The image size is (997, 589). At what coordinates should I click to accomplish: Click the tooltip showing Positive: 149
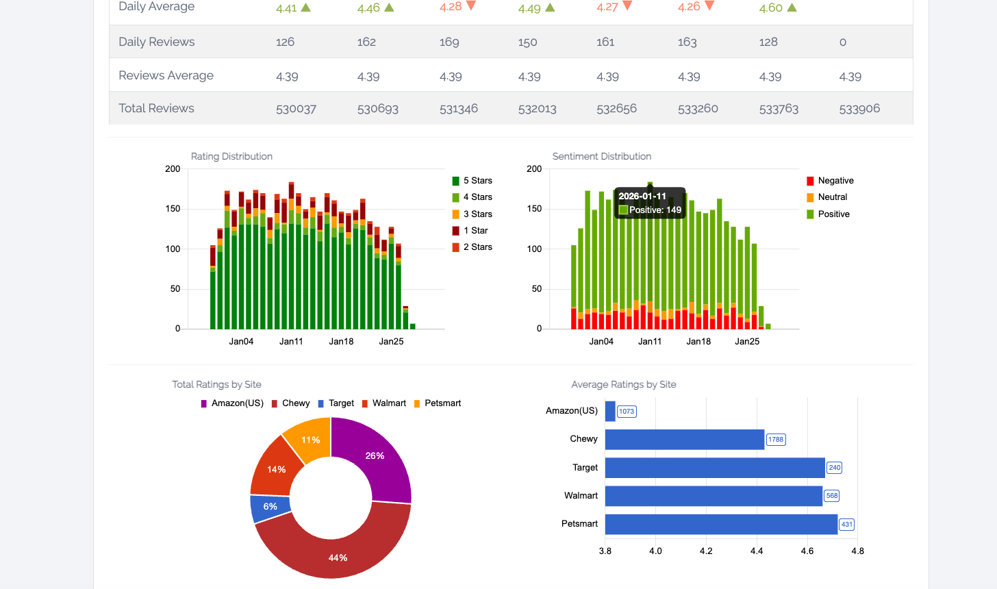[x=650, y=203]
